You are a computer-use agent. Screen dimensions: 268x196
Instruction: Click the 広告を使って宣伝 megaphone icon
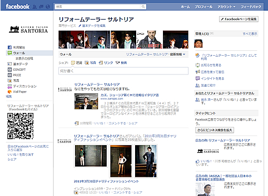click(x=198, y=72)
